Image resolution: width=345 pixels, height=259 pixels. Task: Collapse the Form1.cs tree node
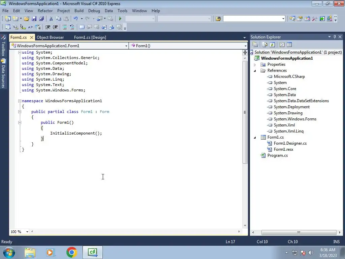(x=255, y=138)
